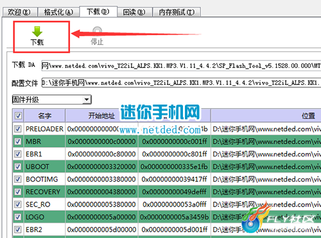This screenshot has width=321, height=238.
Task: Click SEC_RO start address 0x0000000005380000
Action: pos(101,205)
